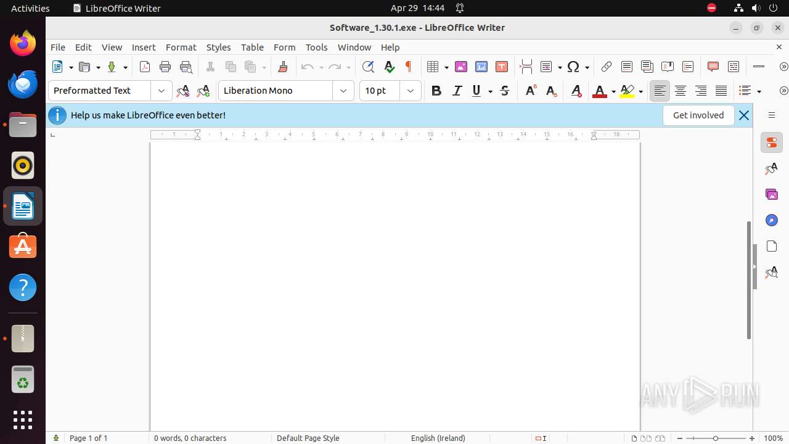
Task: Export directly as PDF
Action: [x=145, y=67]
